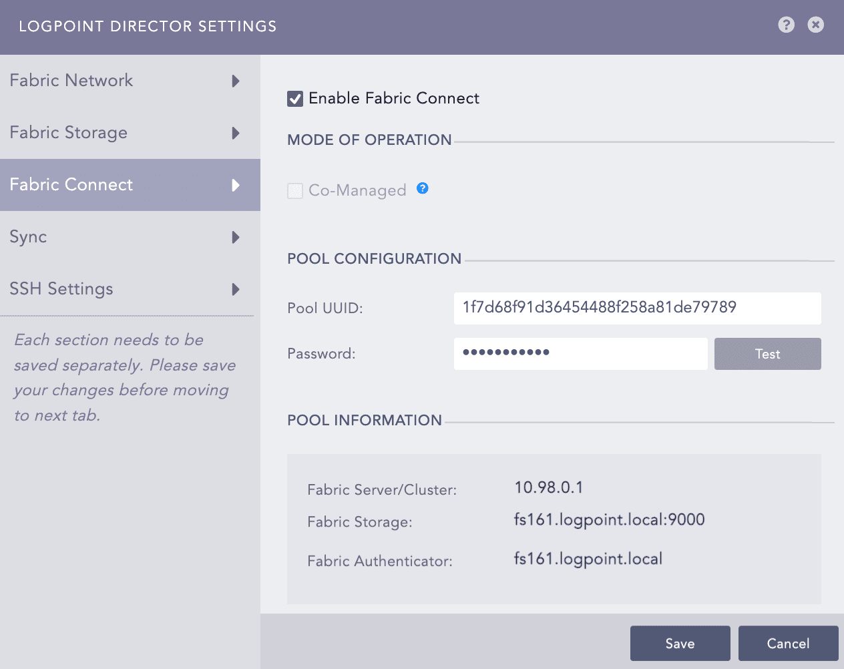Image resolution: width=844 pixels, height=669 pixels.
Task: Click the masked Password field
Action: point(580,354)
